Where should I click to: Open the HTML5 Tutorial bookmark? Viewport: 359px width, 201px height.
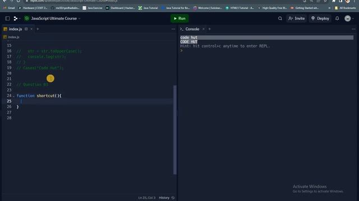(240, 8)
